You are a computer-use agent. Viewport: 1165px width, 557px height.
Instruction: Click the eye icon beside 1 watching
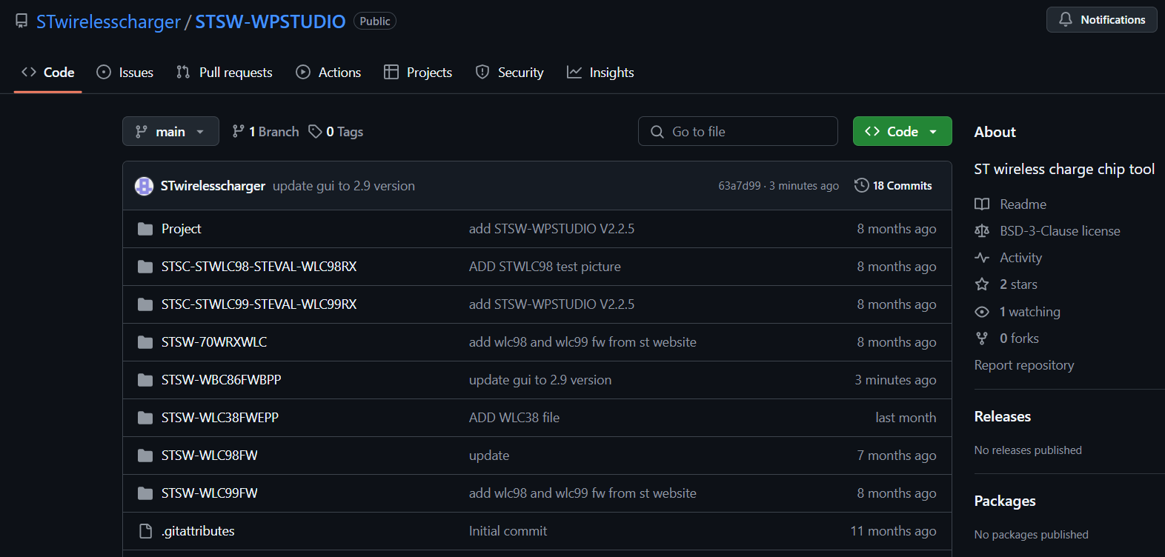point(982,312)
